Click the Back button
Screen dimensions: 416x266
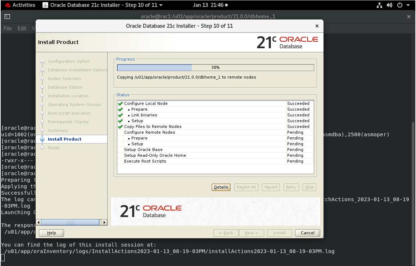[x=226, y=233]
